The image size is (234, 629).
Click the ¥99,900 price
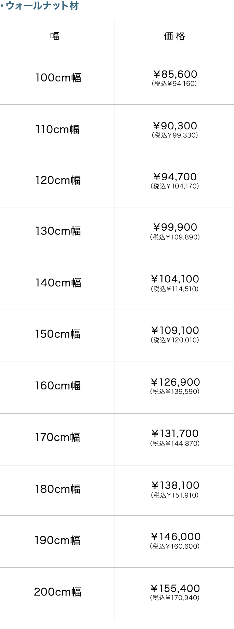pos(175,227)
